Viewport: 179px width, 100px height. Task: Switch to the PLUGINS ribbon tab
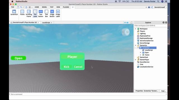[66, 7]
